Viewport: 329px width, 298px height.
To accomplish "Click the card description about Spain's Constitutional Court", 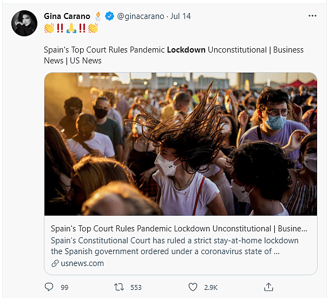I will click(174, 245).
